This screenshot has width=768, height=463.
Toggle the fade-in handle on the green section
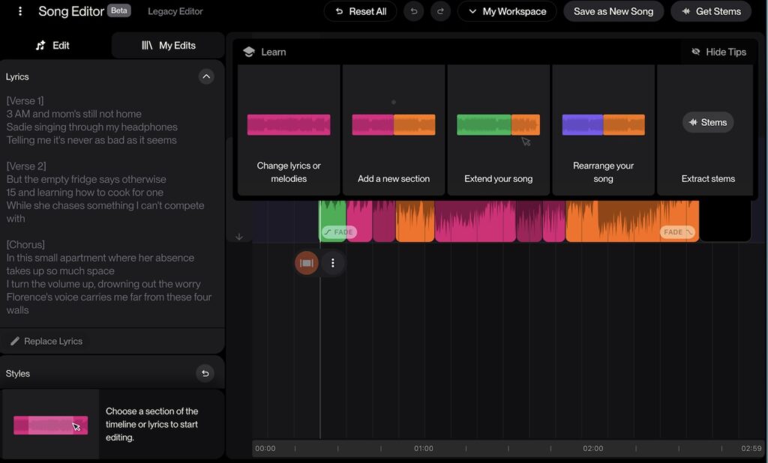click(x=338, y=232)
